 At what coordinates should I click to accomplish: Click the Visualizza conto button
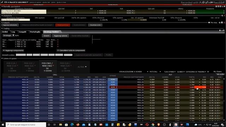[95, 25]
